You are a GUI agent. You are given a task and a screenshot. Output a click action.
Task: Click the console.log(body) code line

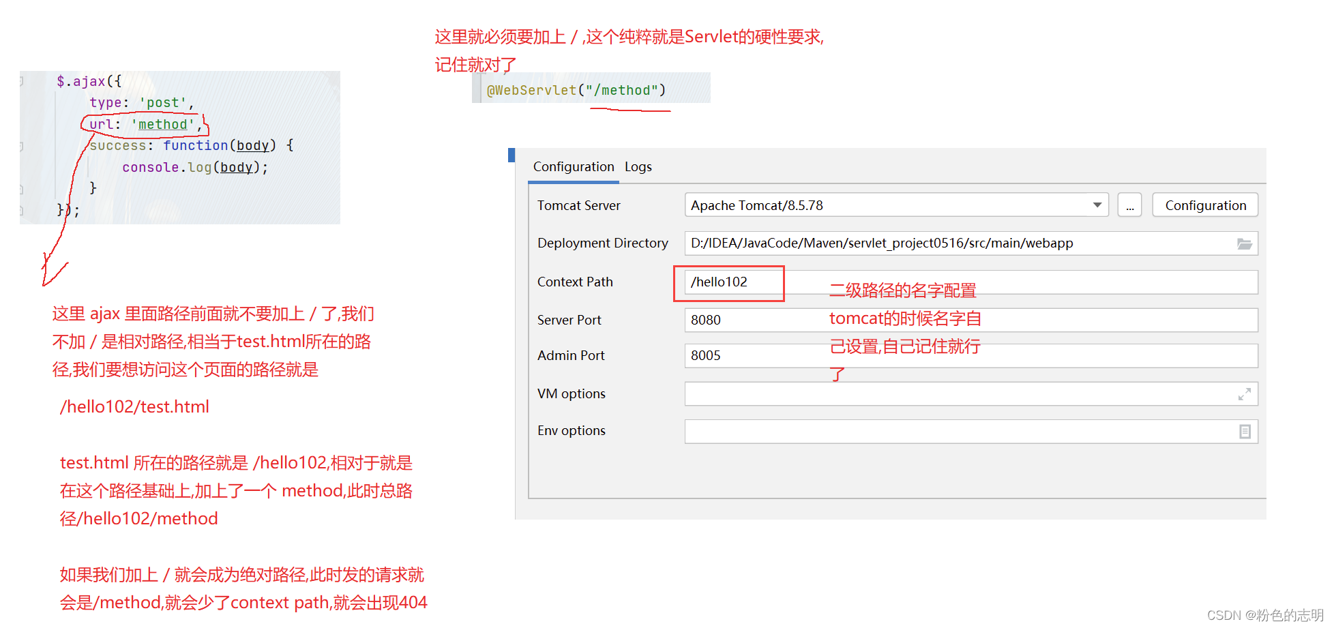pos(195,167)
